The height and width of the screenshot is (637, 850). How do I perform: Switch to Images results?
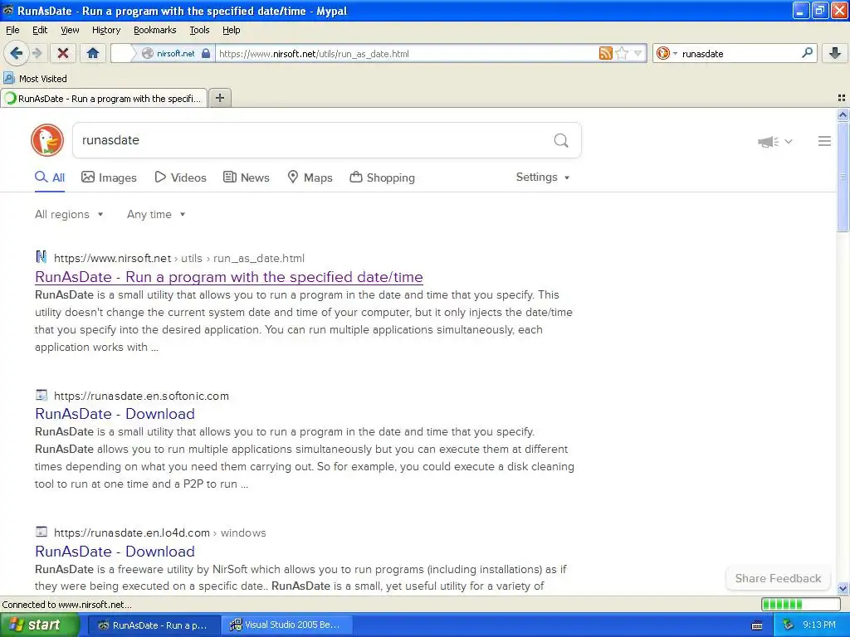click(109, 177)
